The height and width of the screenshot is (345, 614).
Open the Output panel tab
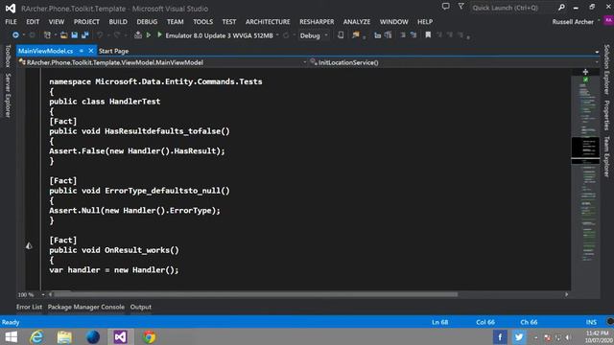(141, 307)
